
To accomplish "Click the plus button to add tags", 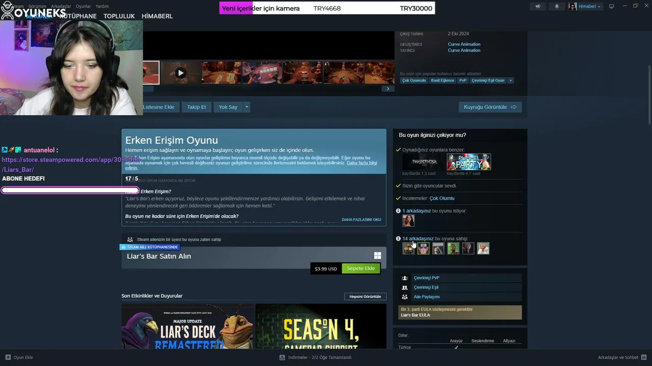I will 510,80.
